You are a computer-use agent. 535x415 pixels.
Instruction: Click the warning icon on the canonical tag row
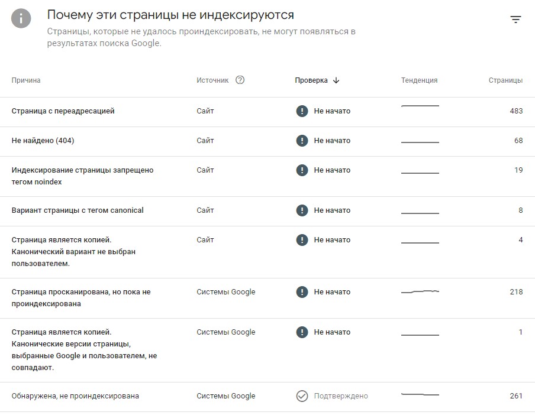(302, 210)
